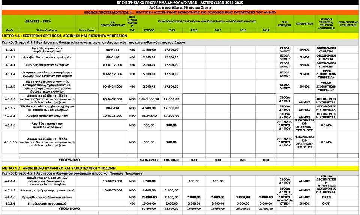Select budget code '00-6434.001'
This screenshot has height=215, width=360.
click(113, 87)
